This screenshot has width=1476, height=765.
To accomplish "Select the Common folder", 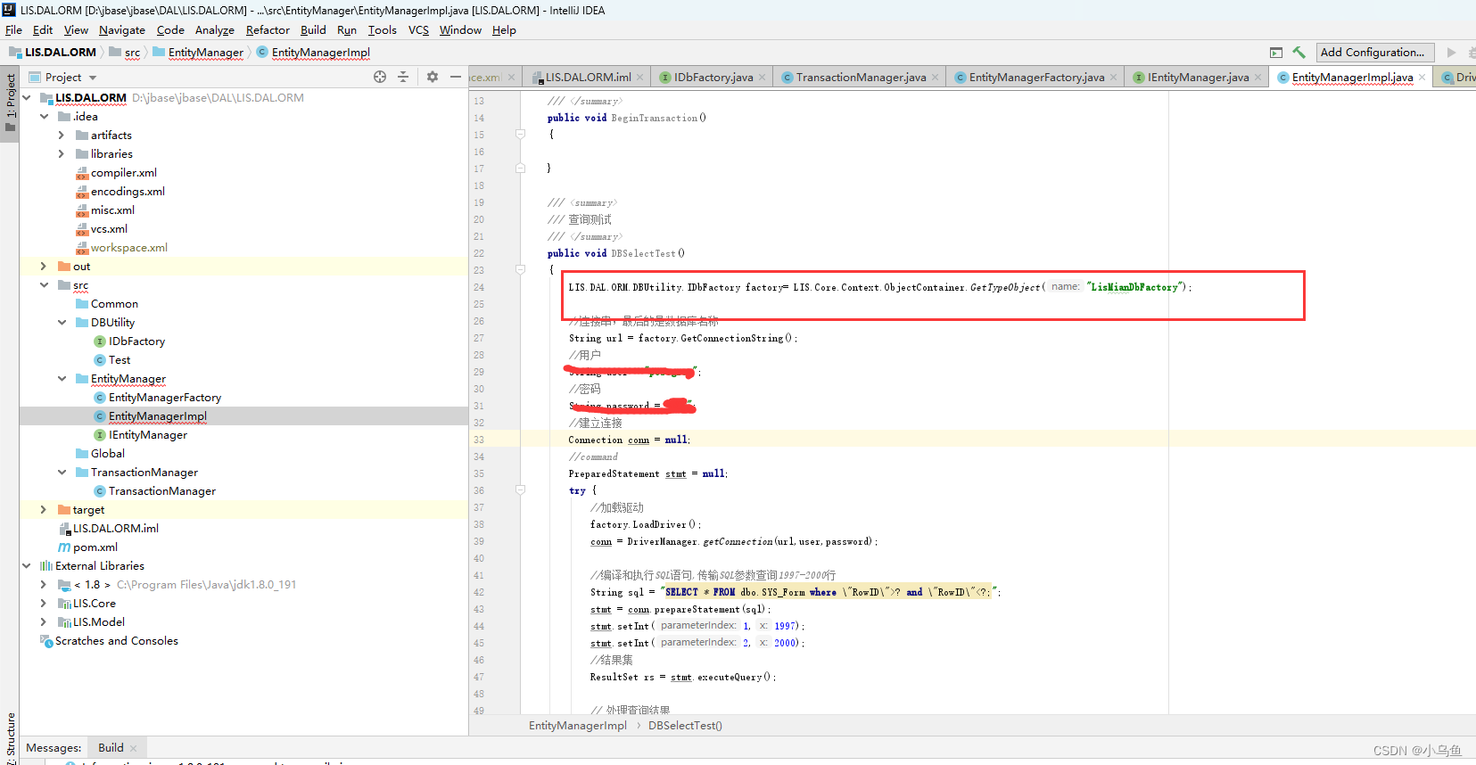I will [114, 304].
